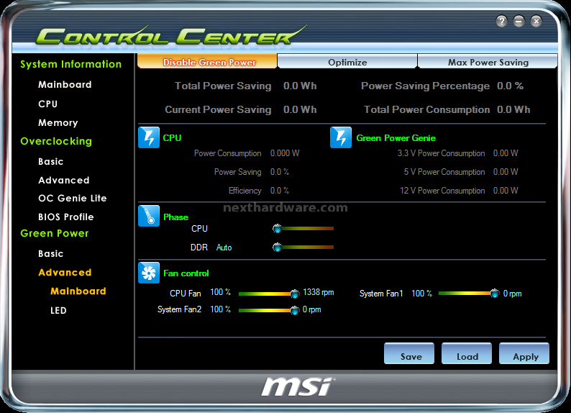Click the Fan control heading text
The width and height of the screenshot is (571, 413).
click(186, 273)
